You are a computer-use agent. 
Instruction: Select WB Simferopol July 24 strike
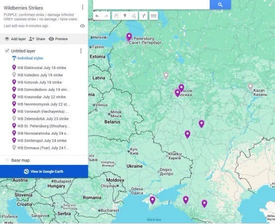[x=39, y=141]
